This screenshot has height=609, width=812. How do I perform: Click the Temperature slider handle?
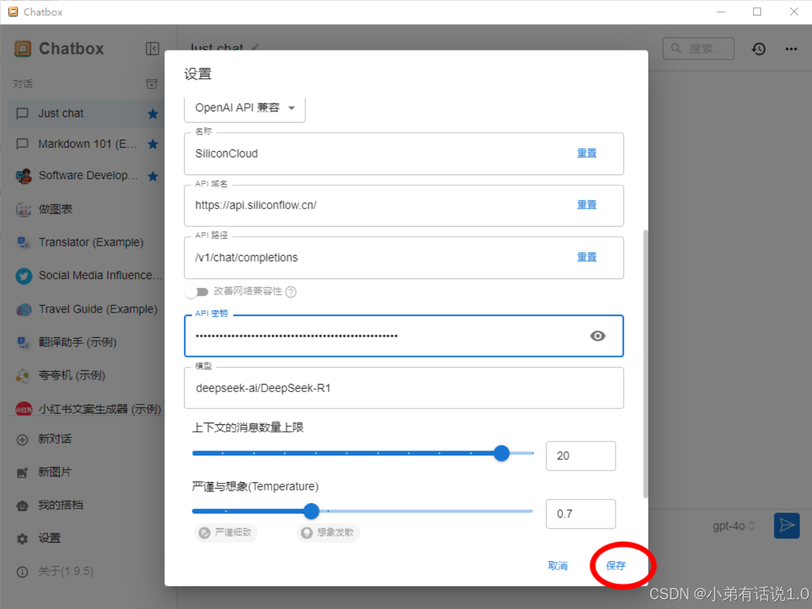[311, 511]
